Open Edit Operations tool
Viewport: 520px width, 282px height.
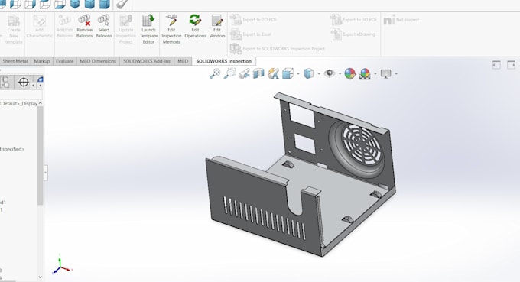195,27
